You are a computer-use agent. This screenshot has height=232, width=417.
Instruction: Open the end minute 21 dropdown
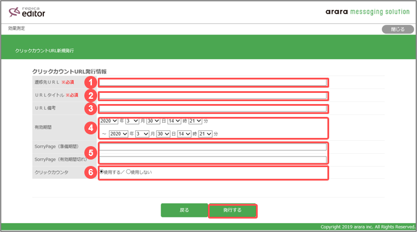pos(206,134)
